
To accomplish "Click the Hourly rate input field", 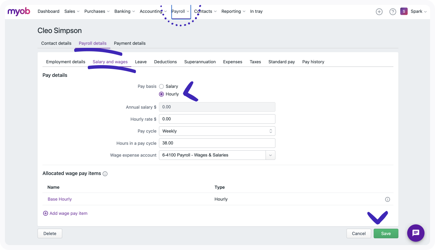I will pos(217,119).
